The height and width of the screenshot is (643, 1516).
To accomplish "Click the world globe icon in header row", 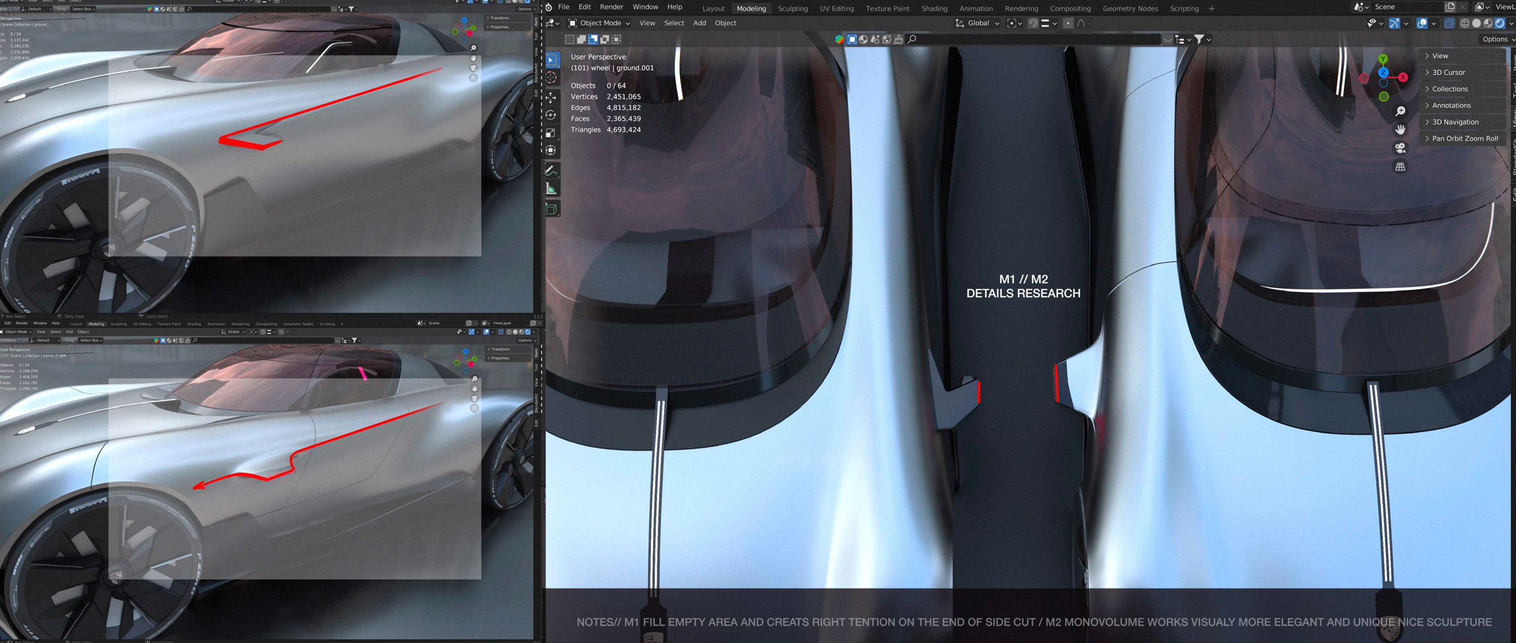I will (x=887, y=39).
